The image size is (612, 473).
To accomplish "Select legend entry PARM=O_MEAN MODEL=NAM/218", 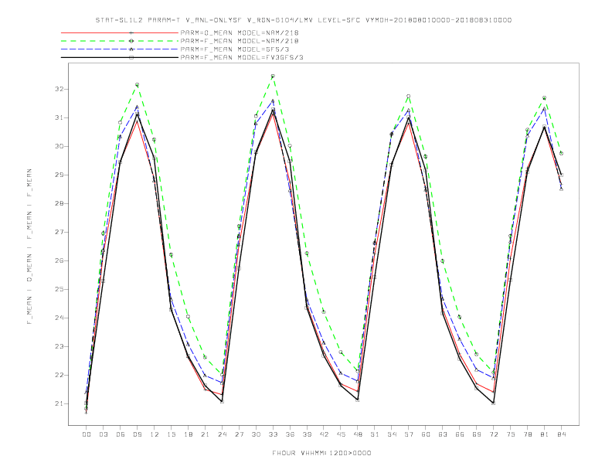I will tap(240, 33).
